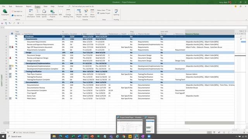Click Tell me what you want to do field

pos(83,7)
